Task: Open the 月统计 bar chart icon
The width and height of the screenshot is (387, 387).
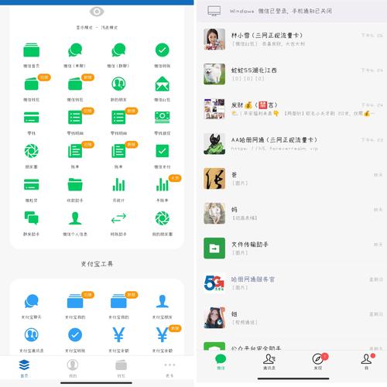Action: pyautogui.click(x=118, y=185)
